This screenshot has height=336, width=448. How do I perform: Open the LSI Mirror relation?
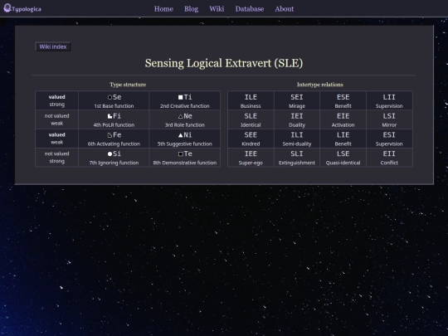389,119
